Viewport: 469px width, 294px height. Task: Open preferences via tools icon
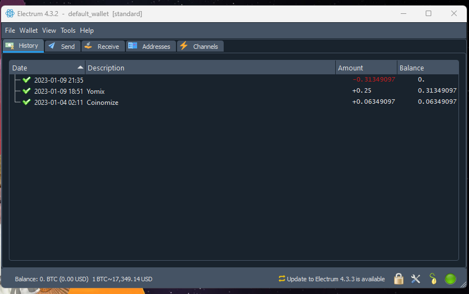(416, 279)
